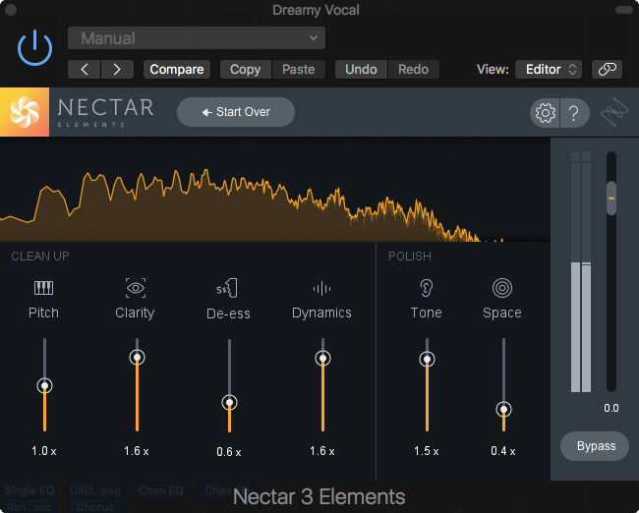The width and height of the screenshot is (639, 513).
Task: Click the Undo button
Action: [361, 69]
